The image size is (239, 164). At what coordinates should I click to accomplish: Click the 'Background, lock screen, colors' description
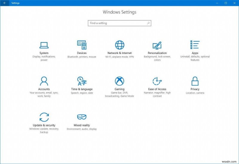157,58
